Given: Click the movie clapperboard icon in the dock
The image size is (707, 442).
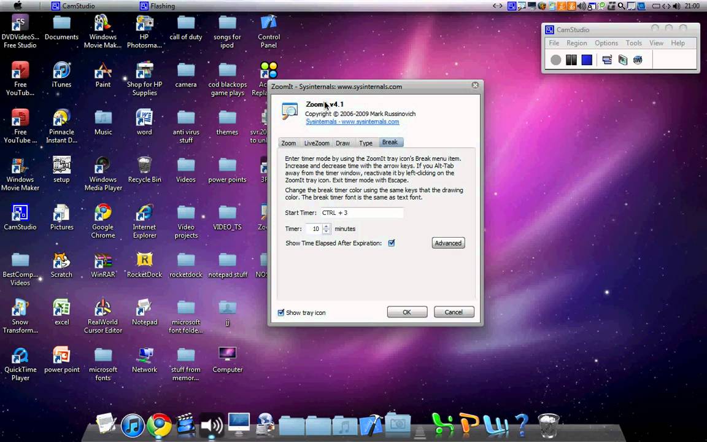Looking at the screenshot, I should point(185,425).
